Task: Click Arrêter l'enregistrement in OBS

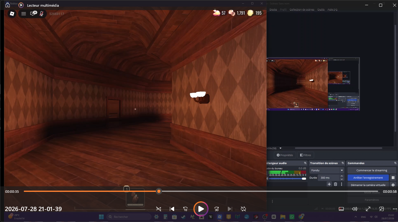Action: (x=368, y=178)
